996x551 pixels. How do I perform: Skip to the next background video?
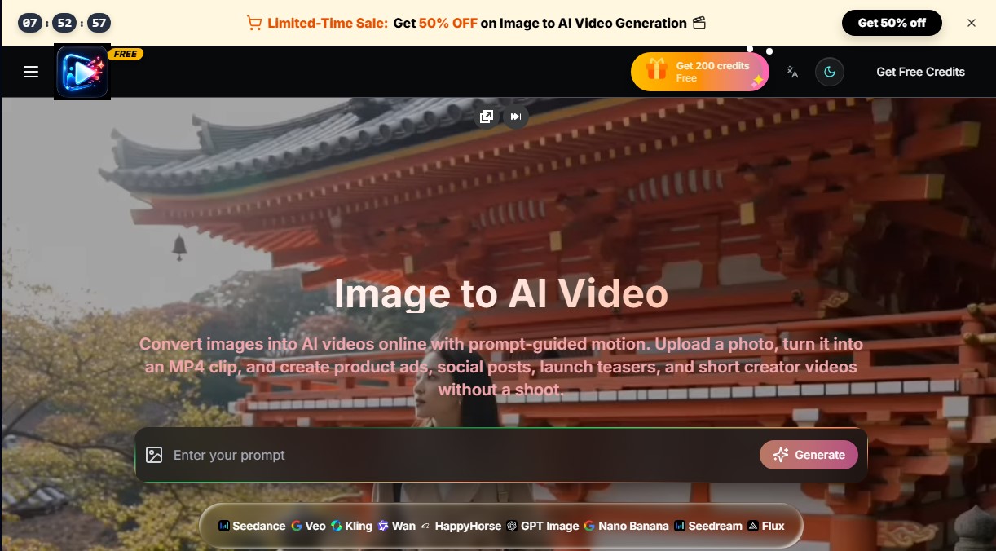click(515, 117)
